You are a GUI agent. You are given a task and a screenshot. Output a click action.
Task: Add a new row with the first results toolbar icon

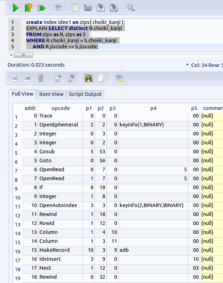pyautogui.click(x=16, y=78)
